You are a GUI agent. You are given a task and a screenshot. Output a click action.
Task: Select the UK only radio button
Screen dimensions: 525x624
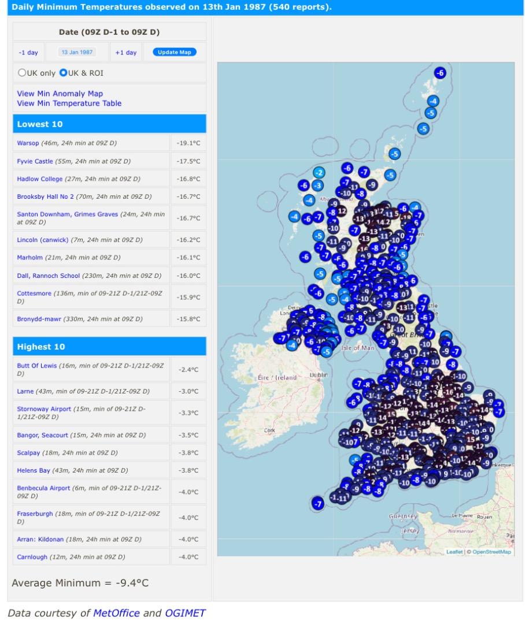[22, 73]
